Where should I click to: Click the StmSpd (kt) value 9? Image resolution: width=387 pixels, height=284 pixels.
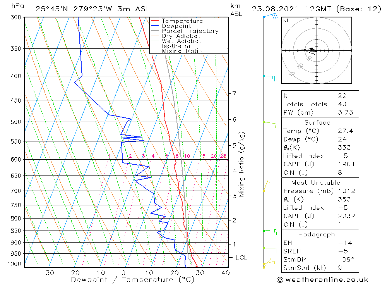pos(340,268)
